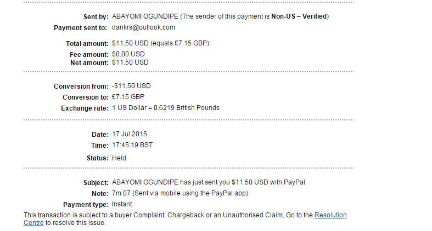
Task: Open the Resolution Centre link
Action: (330, 215)
